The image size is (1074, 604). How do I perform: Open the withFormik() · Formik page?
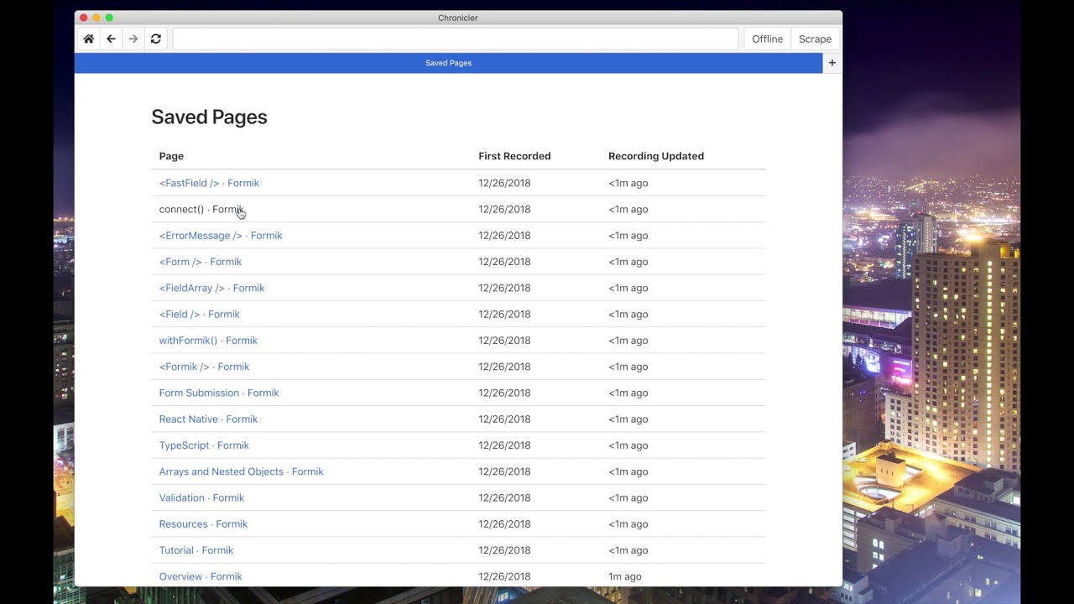[208, 341]
